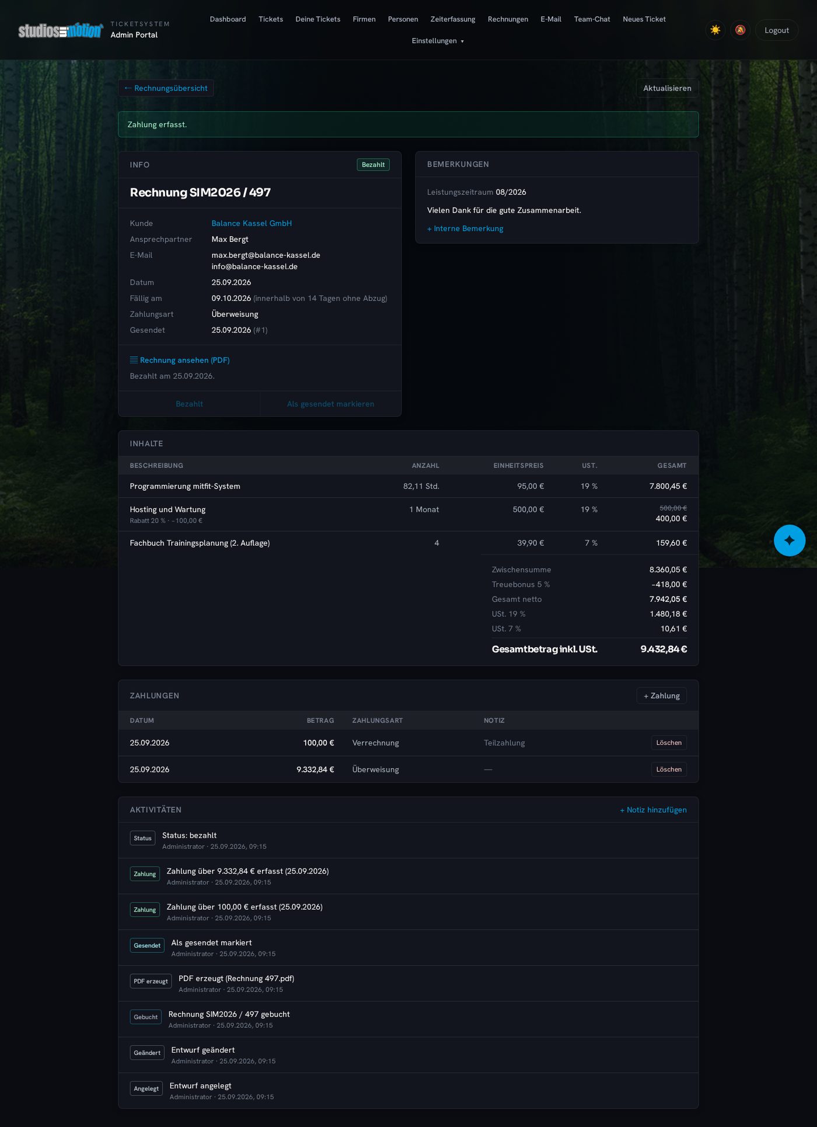817x1127 pixels.
Task: Click the muted notifications bell icon
Action: (x=740, y=30)
